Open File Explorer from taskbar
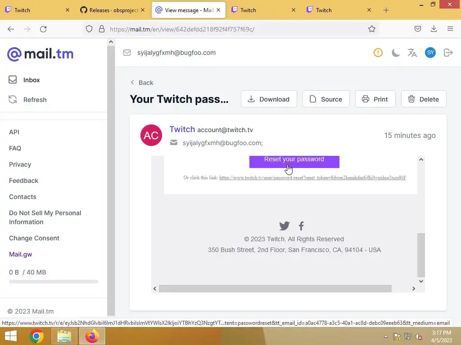The image size is (461, 345). tap(64, 336)
